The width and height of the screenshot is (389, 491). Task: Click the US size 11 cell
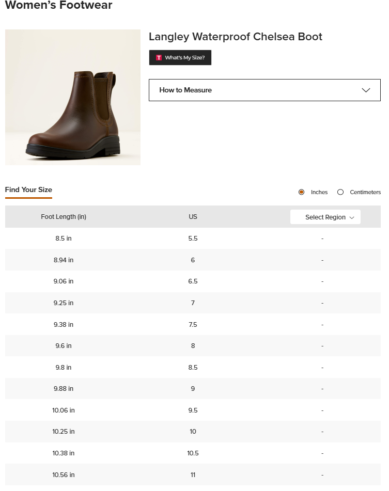tap(193, 475)
